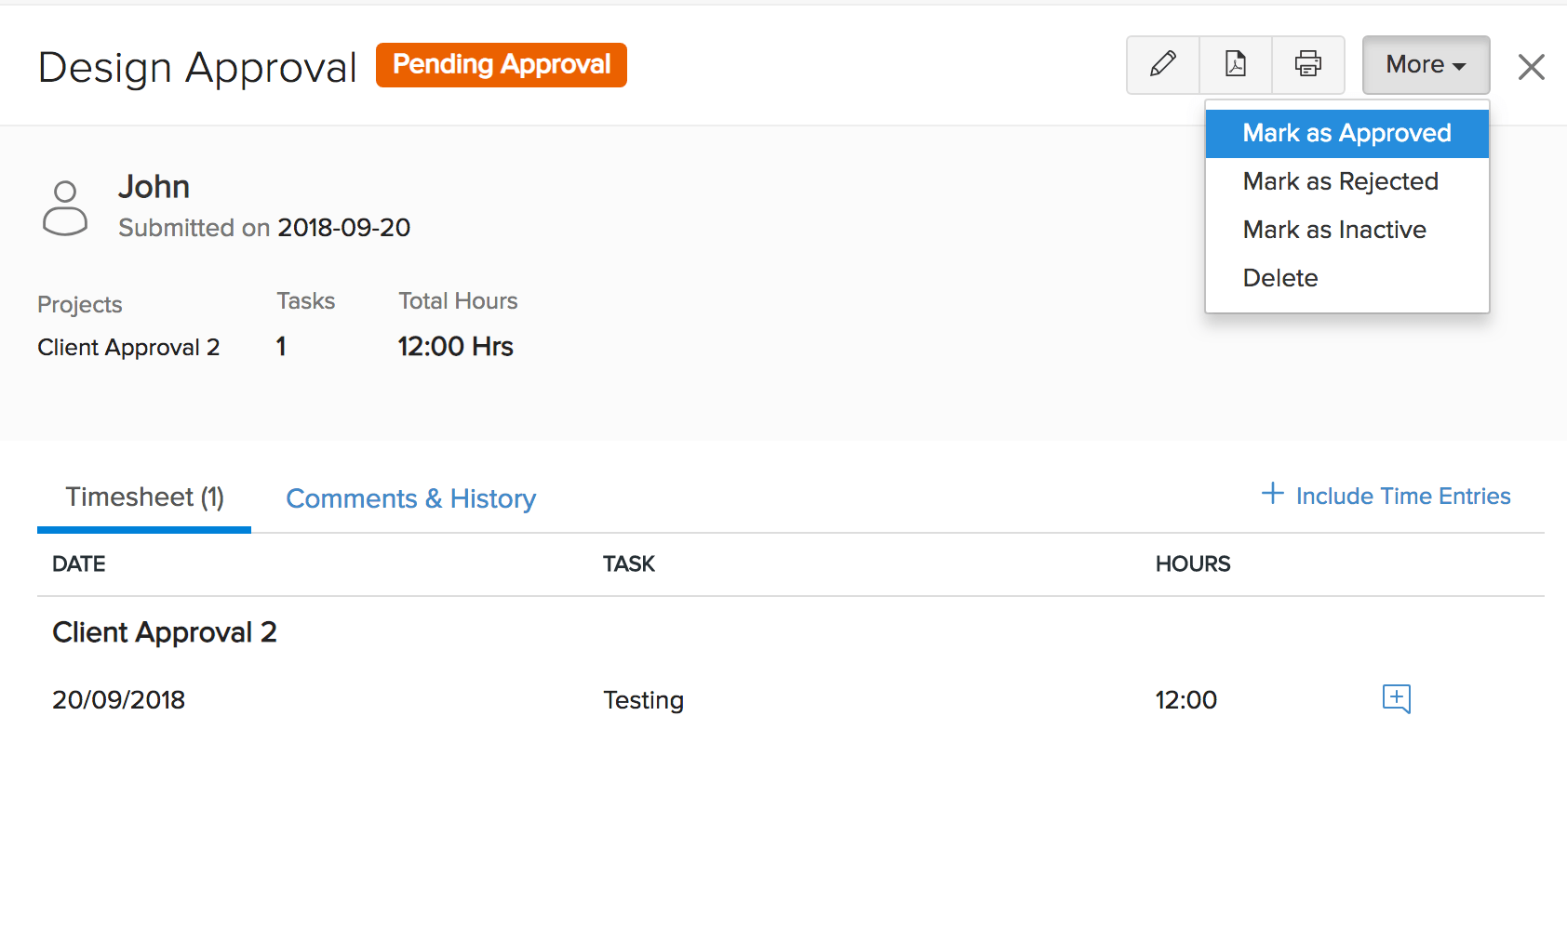Viewport: 1567px width, 928px height.
Task: Collapse the More dropdown button
Action: pos(1426,65)
